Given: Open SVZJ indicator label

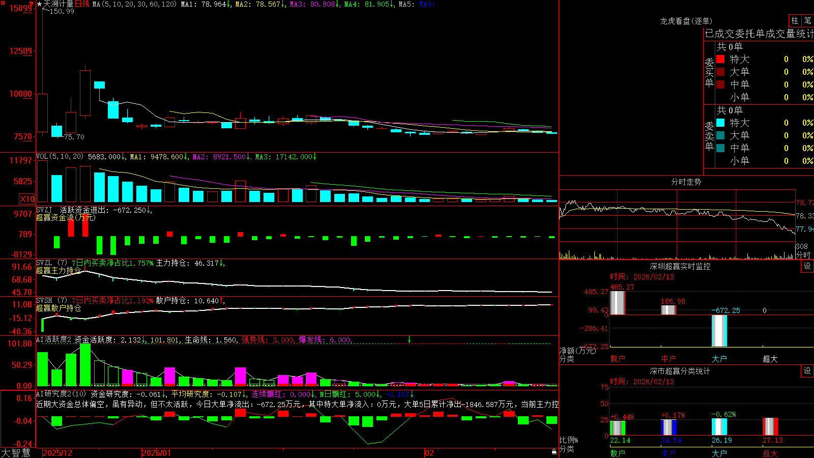Looking at the screenshot, I should pyautogui.click(x=44, y=210).
